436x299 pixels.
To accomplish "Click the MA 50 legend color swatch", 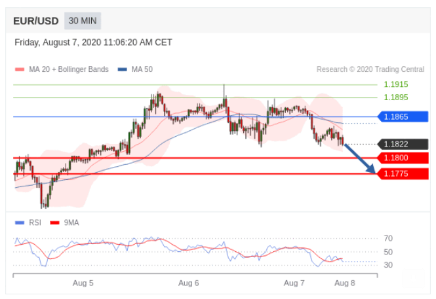I will click(123, 69).
